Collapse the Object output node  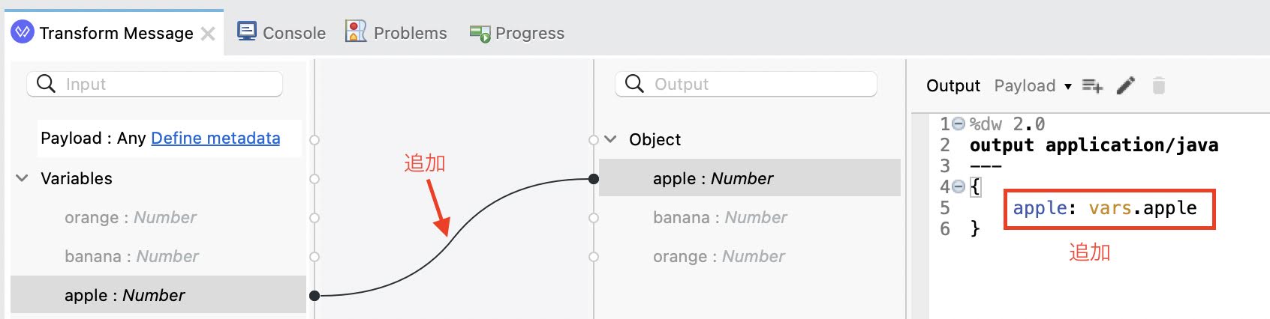tap(611, 139)
